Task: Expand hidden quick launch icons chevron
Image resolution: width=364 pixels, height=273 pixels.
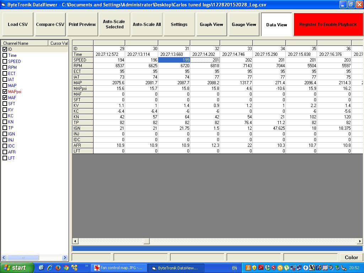Action: click(86, 266)
